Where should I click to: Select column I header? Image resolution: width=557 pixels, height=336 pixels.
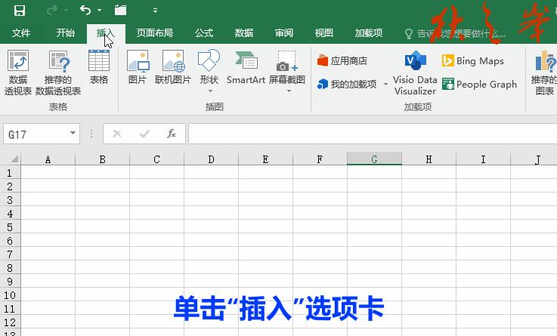483,159
